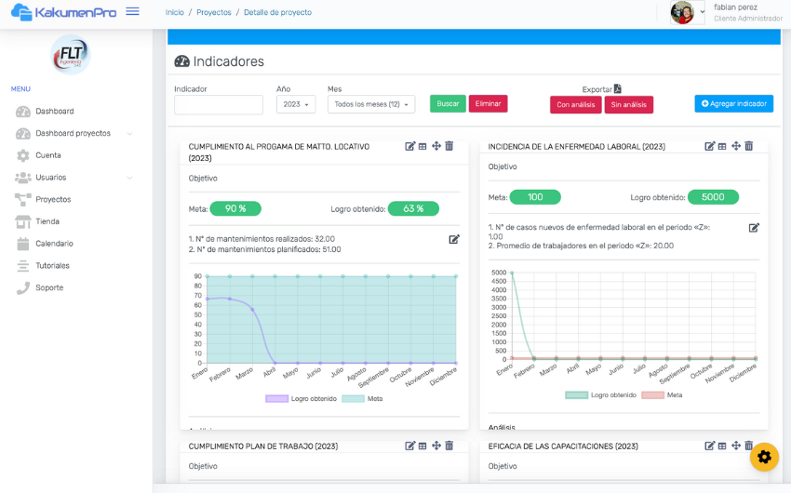Delete the PLAN DE TRABAJO indicator
791x493 pixels.
click(x=449, y=446)
